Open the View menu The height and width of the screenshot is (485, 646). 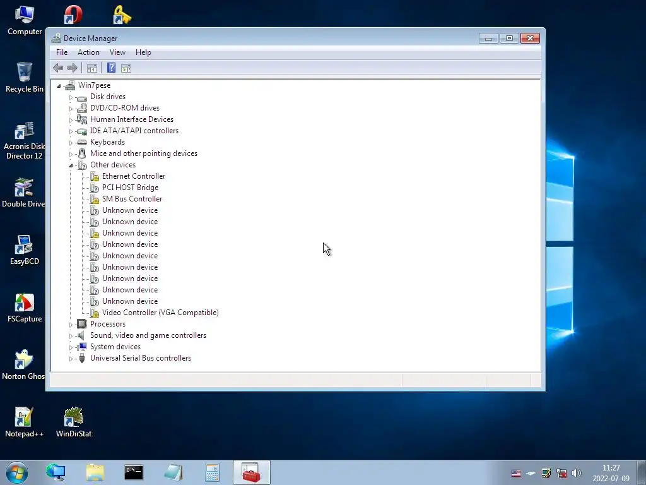click(x=117, y=52)
